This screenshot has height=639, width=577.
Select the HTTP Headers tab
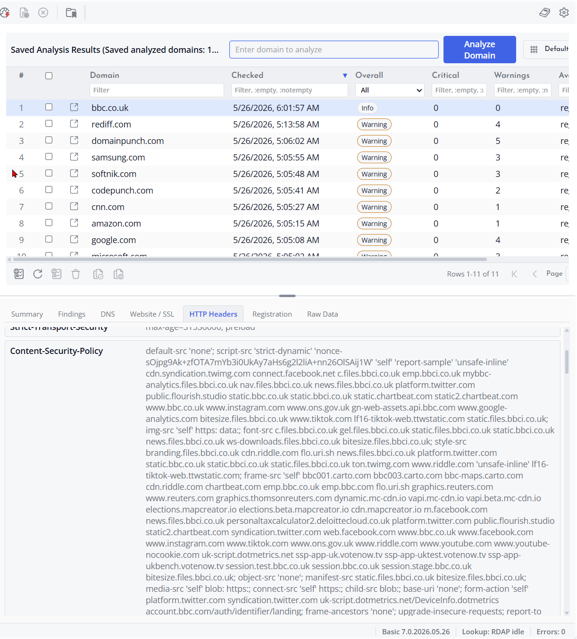213,314
